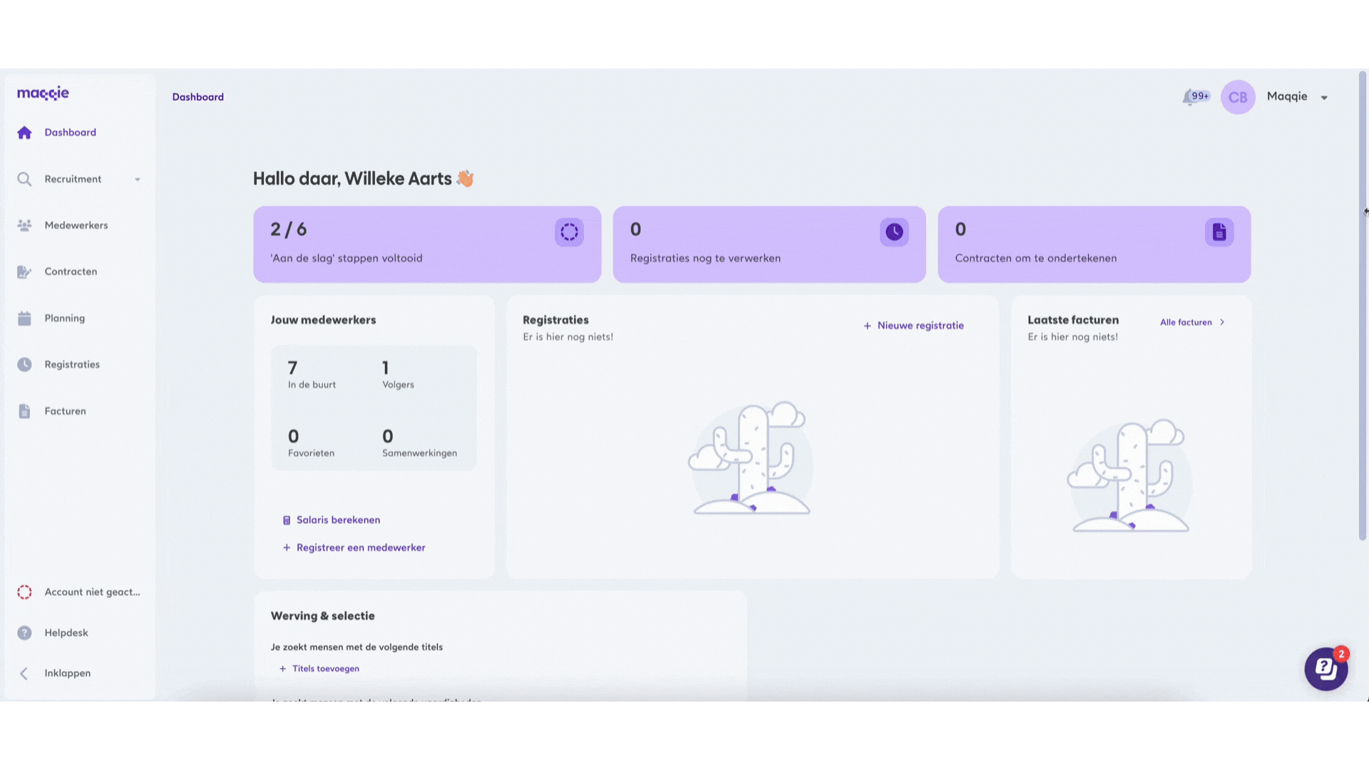The width and height of the screenshot is (1369, 770).
Task: Click the Medewerkers people icon
Action: 24,225
